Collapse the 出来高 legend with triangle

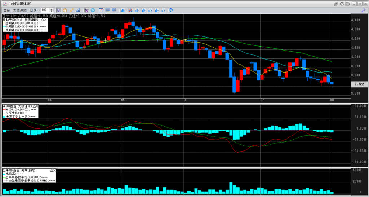[x=52, y=170]
